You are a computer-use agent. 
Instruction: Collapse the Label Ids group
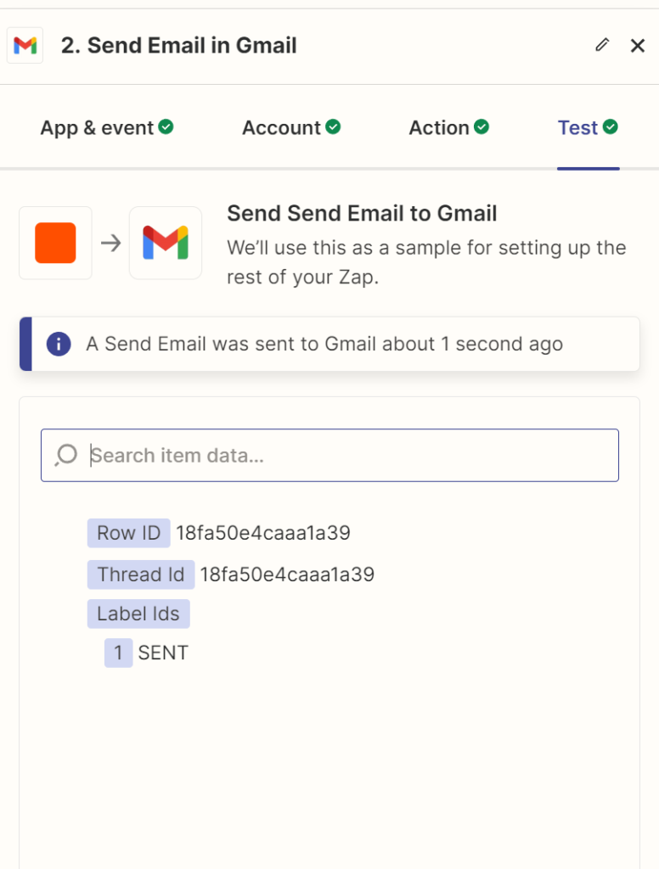pyautogui.click(x=138, y=614)
